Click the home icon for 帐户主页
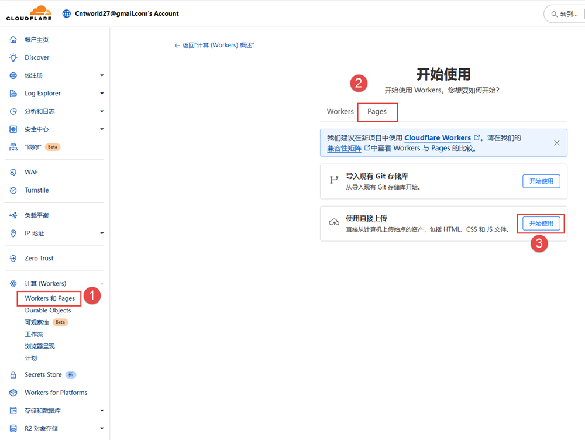This screenshot has width=585, height=440. pyautogui.click(x=13, y=40)
